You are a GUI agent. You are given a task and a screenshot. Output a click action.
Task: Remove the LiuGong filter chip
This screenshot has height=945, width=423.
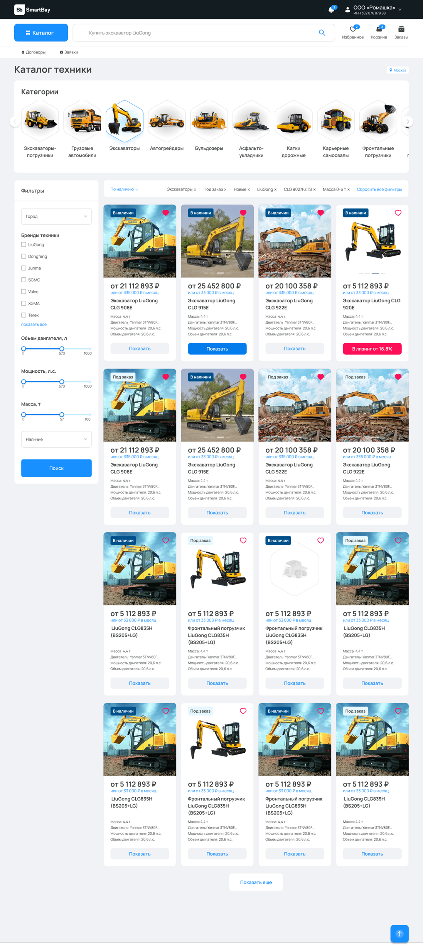click(275, 190)
